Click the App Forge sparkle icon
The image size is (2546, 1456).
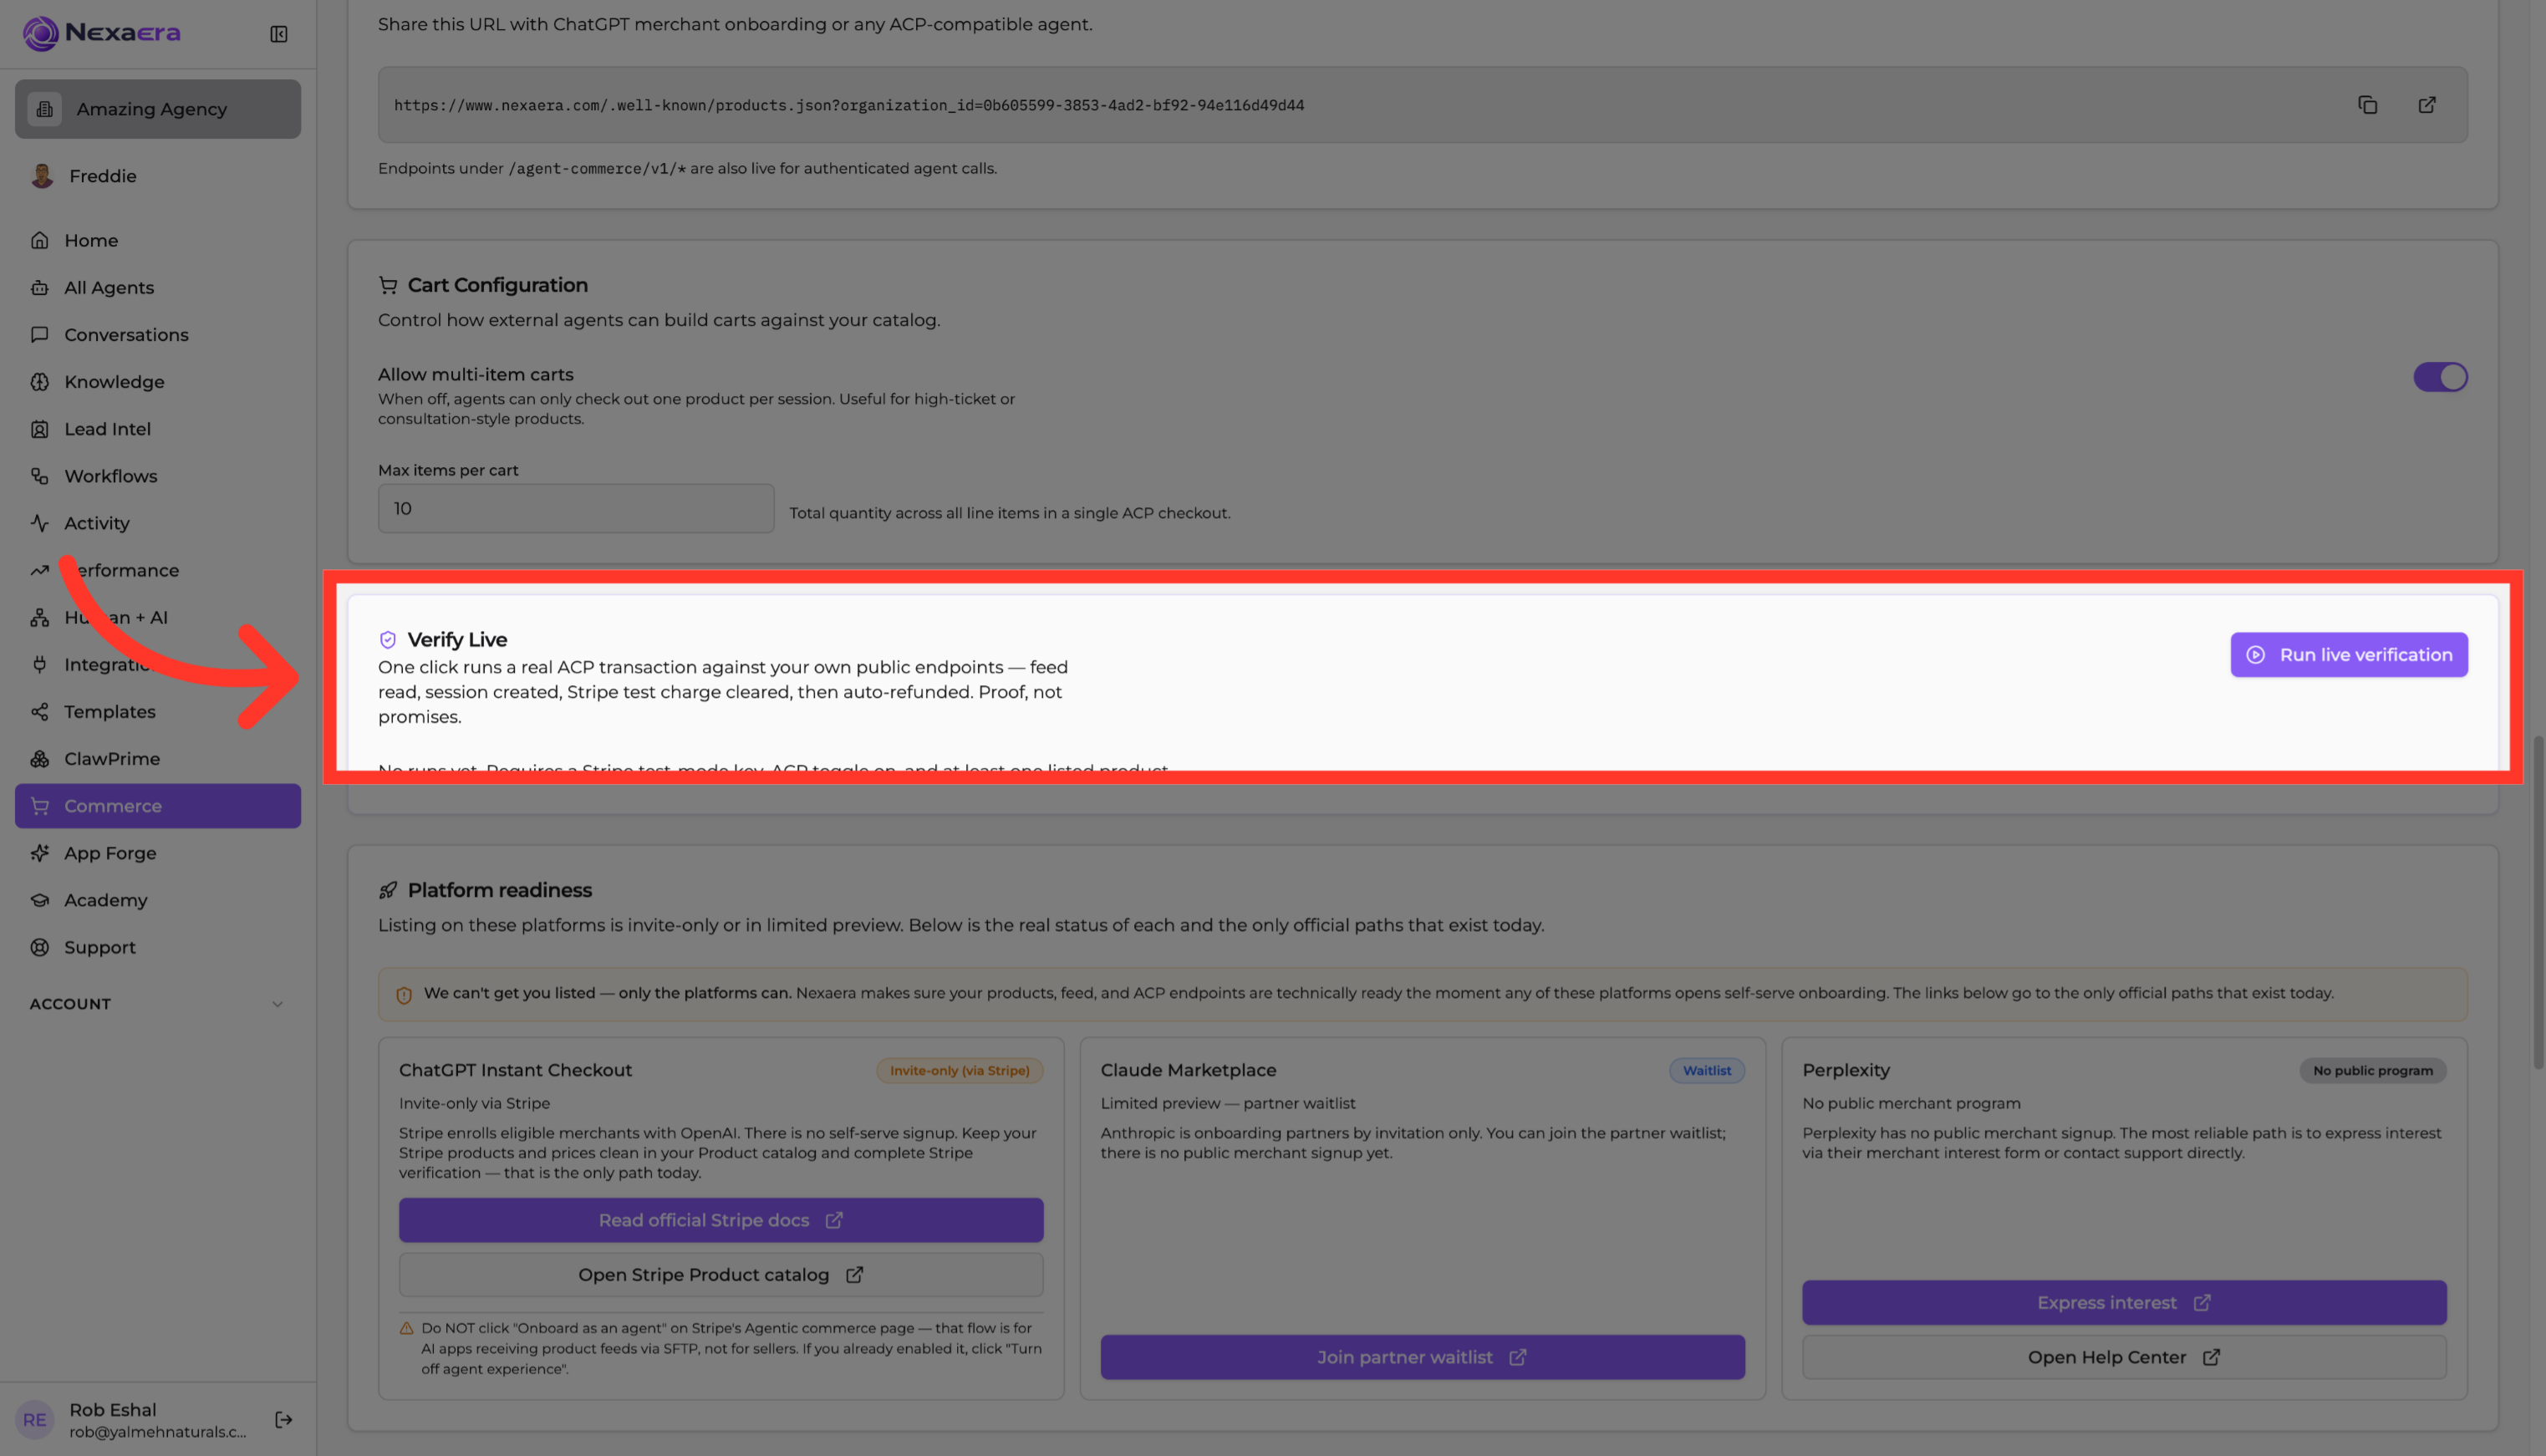40,853
